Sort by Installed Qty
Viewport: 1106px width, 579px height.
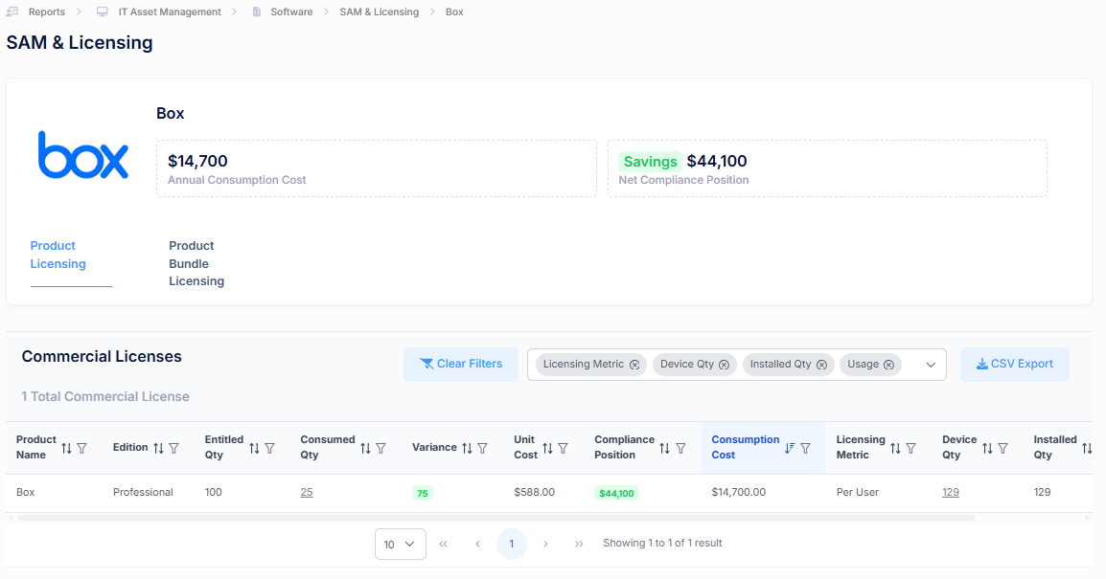tap(1087, 448)
